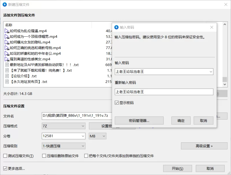Select the video icon of 如何曝光女友的隐私.mp4
The height and width of the screenshot is (175, 231).
(7, 42)
